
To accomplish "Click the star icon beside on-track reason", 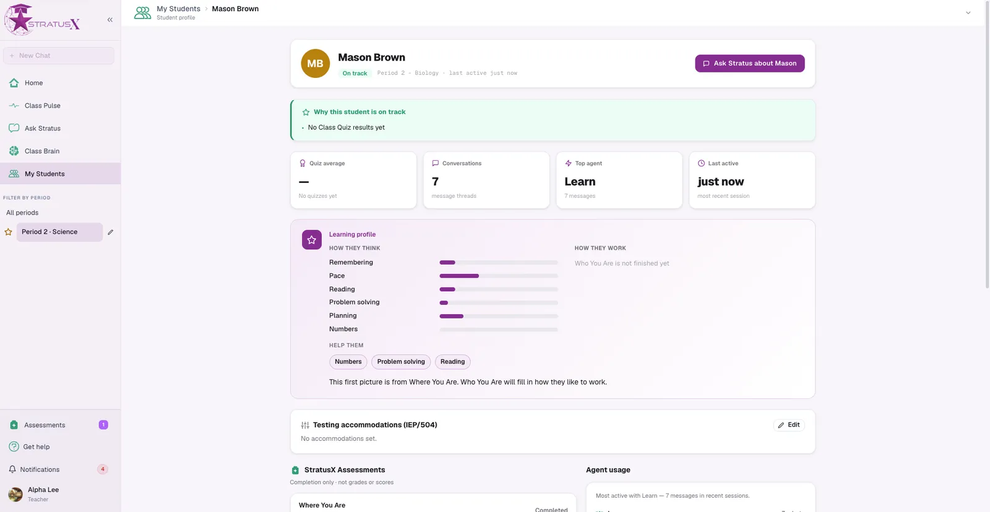I will tap(306, 112).
